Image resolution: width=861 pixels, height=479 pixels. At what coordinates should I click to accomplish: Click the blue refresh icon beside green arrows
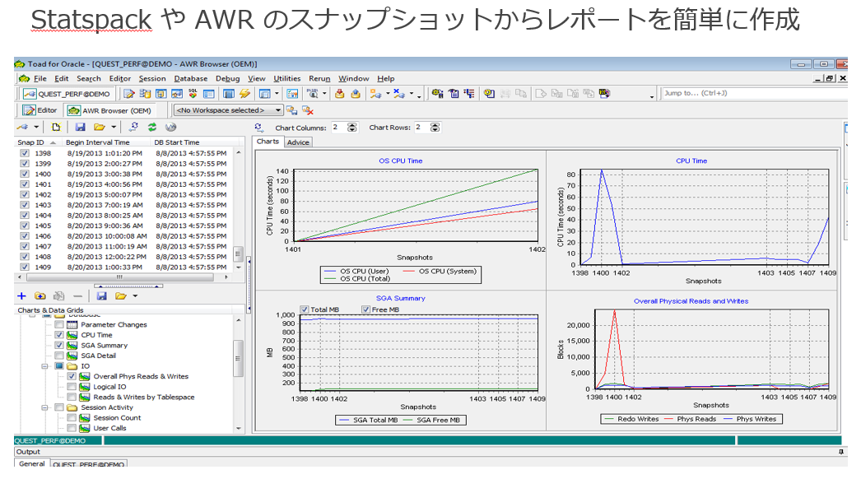coord(133,128)
